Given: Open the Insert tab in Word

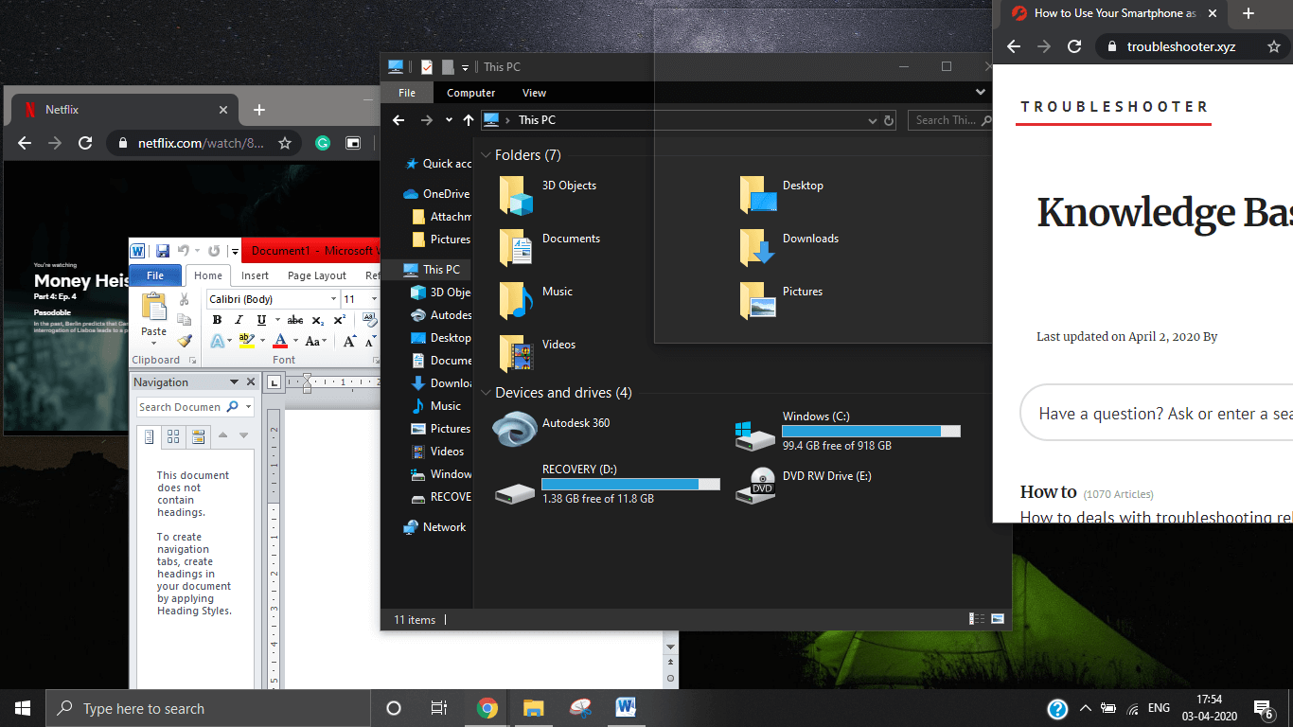Looking at the screenshot, I should tap(255, 275).
